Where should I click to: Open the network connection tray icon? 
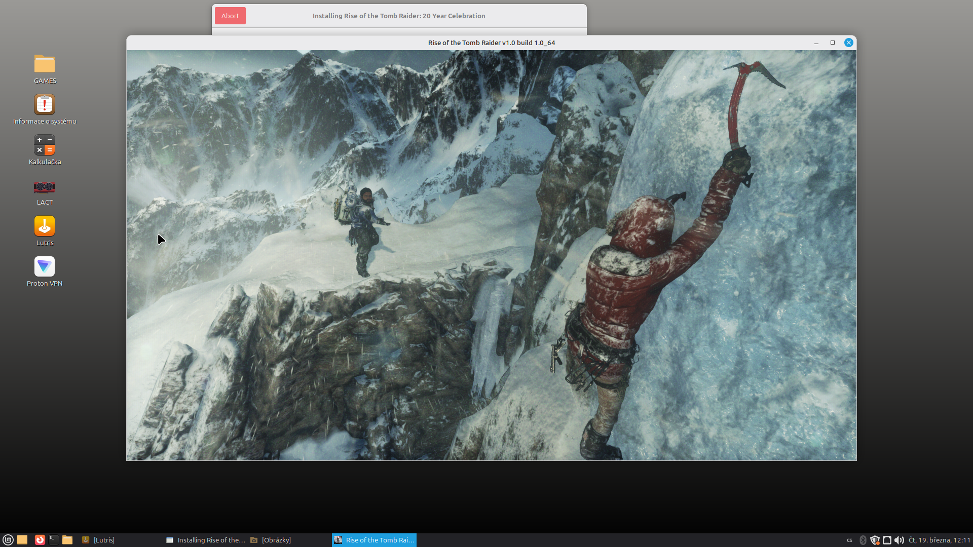pos(887,540)
